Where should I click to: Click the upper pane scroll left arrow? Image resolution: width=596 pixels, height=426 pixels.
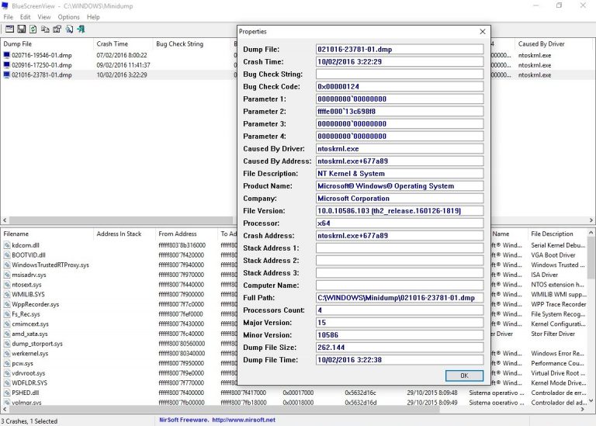(5, 220)
